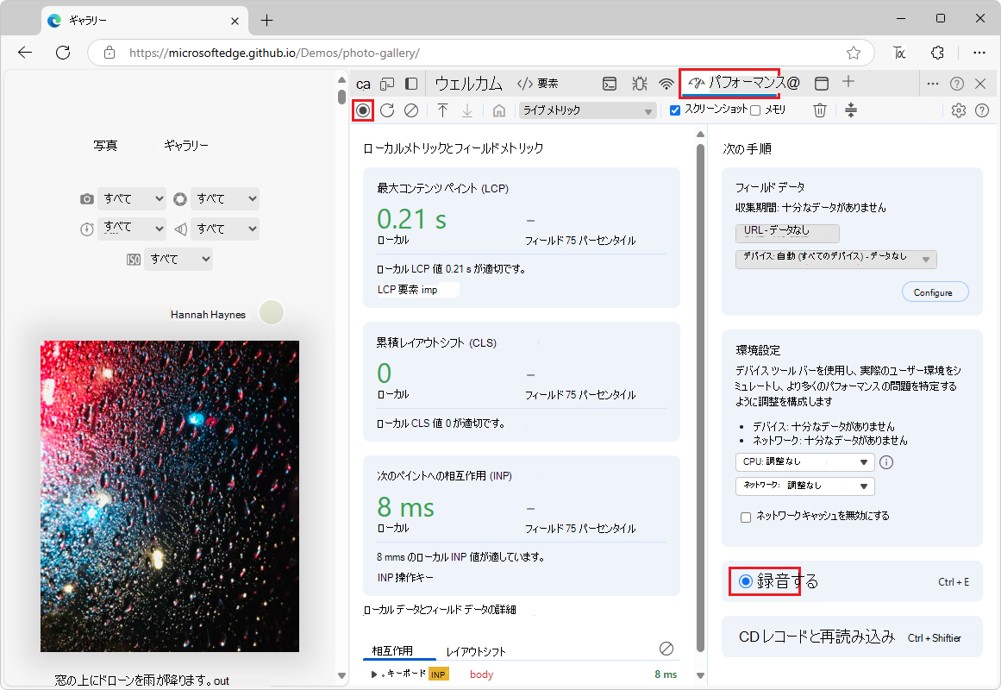Click the clear recordings icon in Performance toolbar
Screen dimensions: 1001x690
click(410, 110)
